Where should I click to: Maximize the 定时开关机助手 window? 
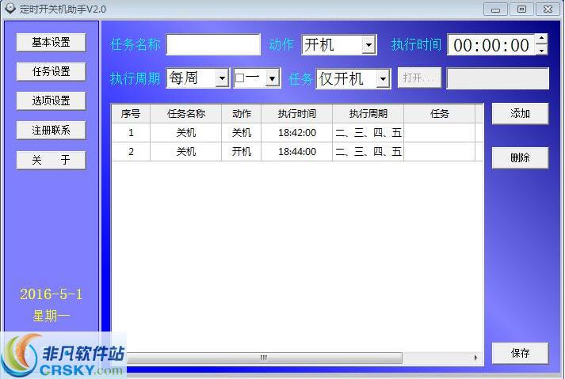click(x=521, y=9)
